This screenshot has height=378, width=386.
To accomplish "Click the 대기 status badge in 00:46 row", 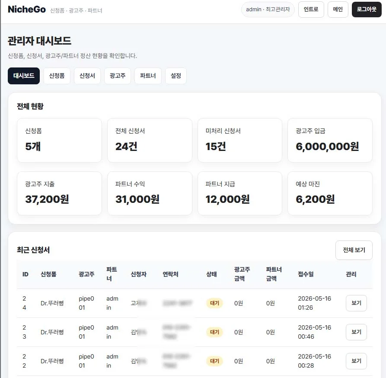I will pos(214,332).
